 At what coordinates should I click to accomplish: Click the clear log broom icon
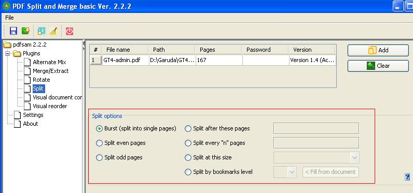53,31
